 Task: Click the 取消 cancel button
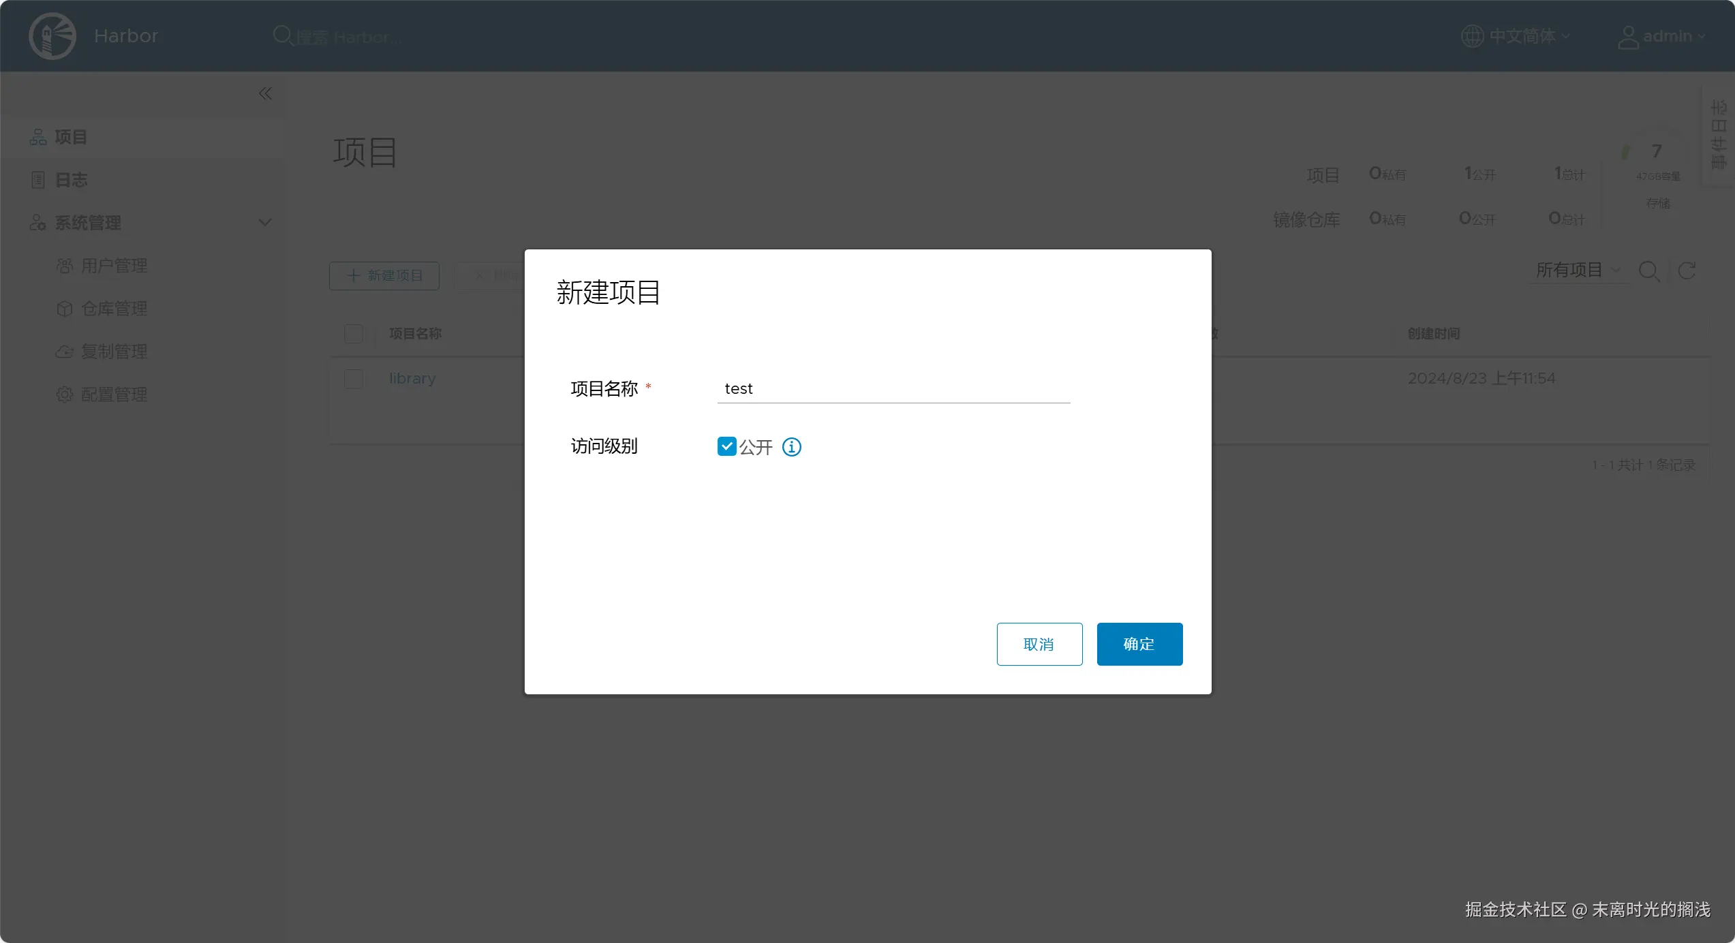click(x=1039, y=644)
